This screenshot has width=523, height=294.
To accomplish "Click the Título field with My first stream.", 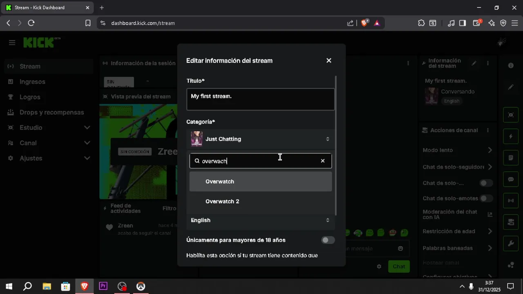I will click(x=260, y=99).
